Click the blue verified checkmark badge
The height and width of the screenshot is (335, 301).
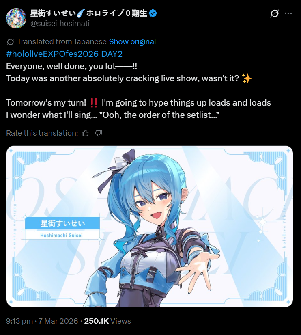click(153, 13)
